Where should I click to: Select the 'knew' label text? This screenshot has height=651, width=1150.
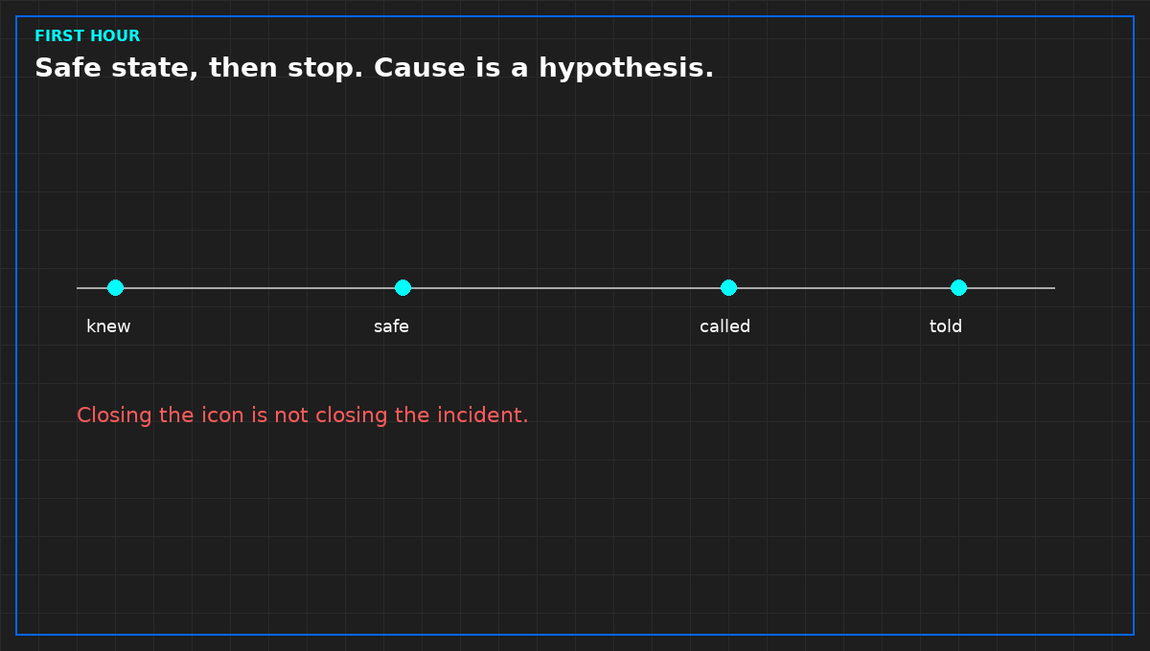pos(108,326)
